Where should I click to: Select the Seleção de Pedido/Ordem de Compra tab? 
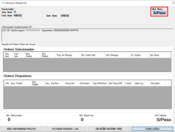point(19,44)
